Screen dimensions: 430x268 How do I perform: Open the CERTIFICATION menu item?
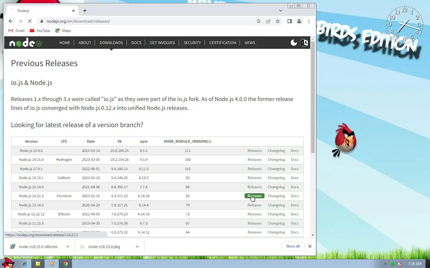223,43
